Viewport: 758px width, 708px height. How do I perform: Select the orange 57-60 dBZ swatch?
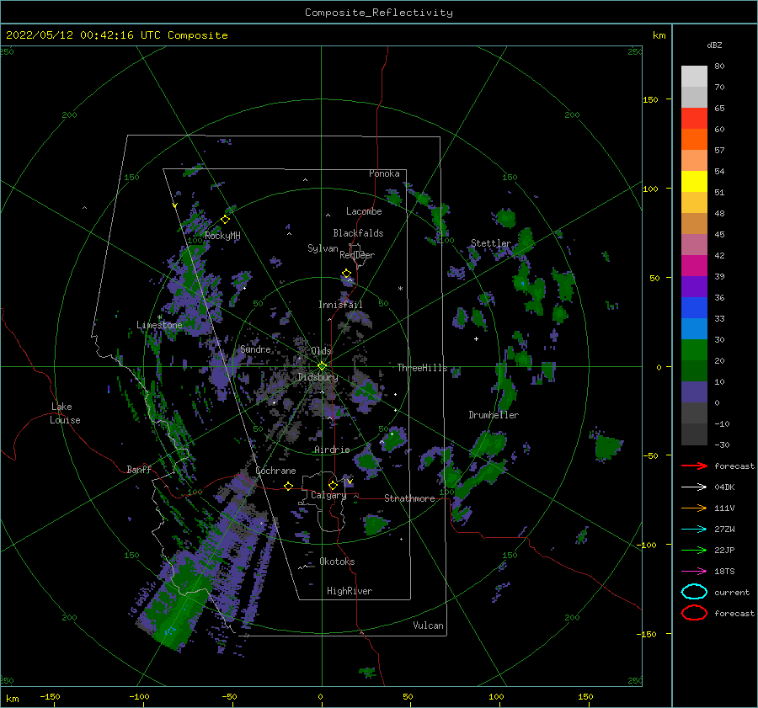(x=694, y=140)
